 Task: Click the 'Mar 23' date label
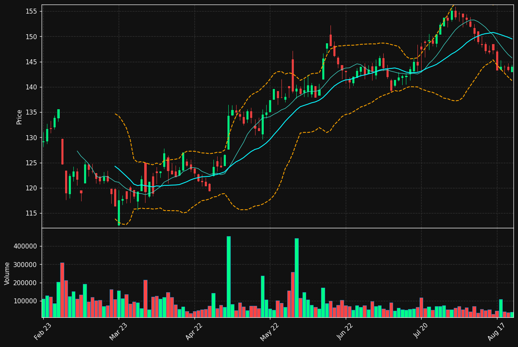click(x=119, y=331)
